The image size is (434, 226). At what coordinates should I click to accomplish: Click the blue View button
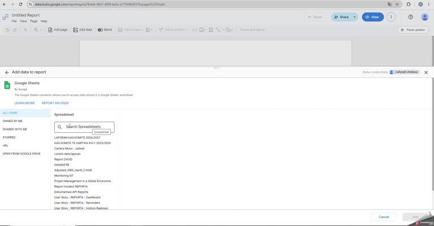(373, 17)
